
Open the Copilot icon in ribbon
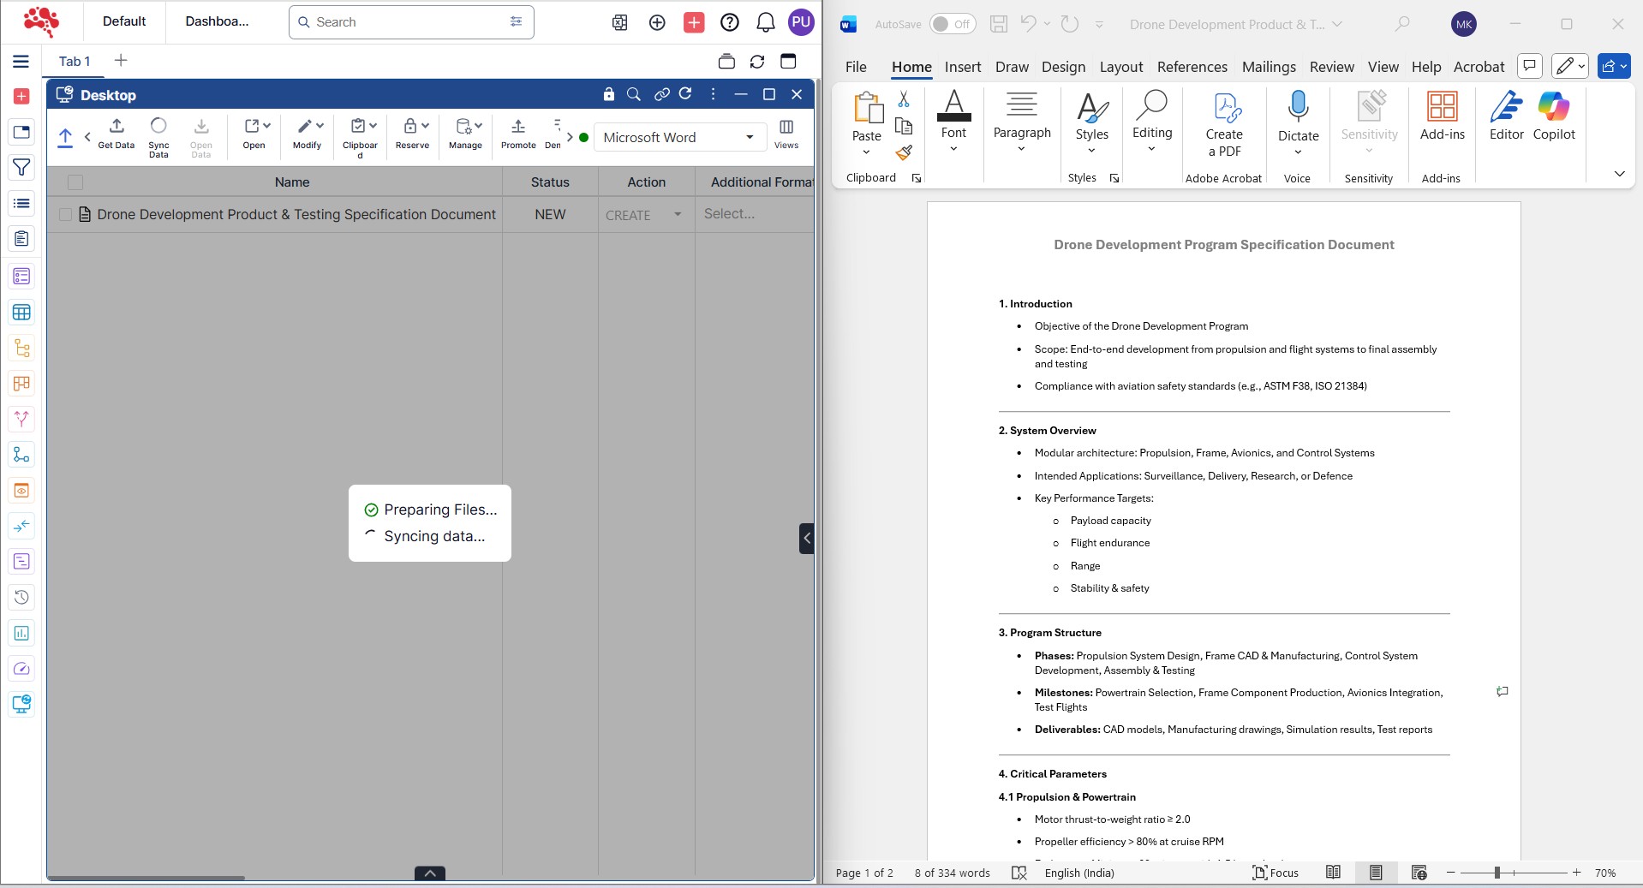pyautogui.click(x=1553, y=107)
